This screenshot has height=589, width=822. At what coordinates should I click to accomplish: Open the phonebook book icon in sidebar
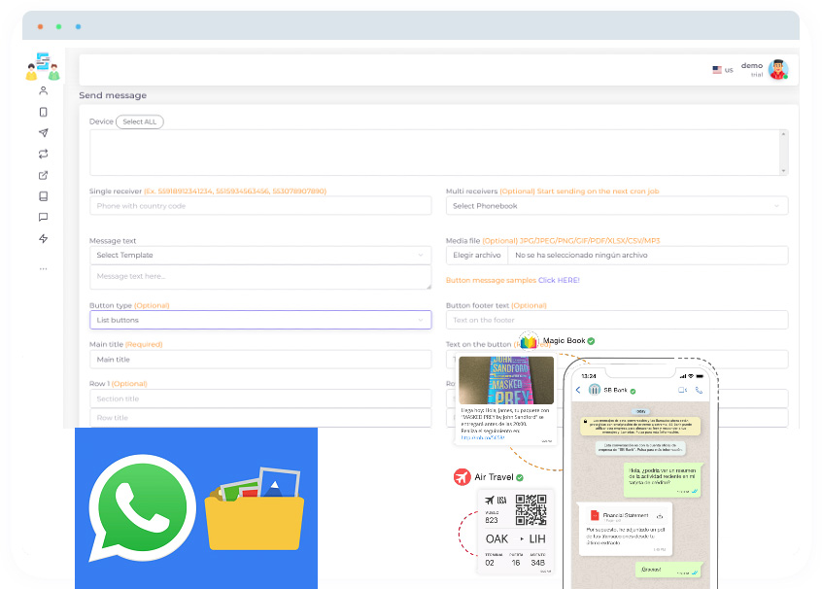43,196
